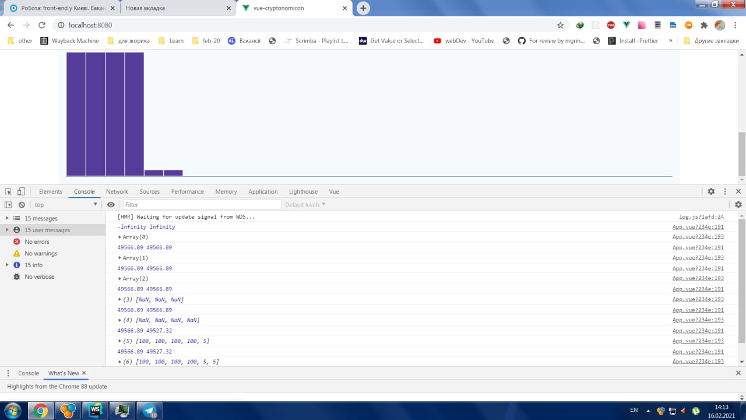The height and width of the screenshot is (420, 746).
Task: Reload the localhost page
Action: [41, 25]
